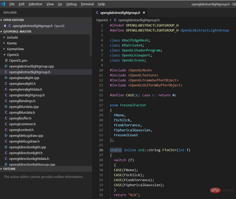Click the C icon beside openglcommon.h
236x199 pixels.
point(6,124)
